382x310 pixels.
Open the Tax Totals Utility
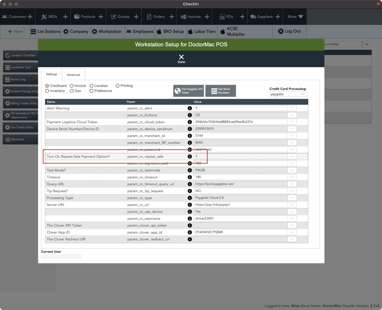(20, 128)
